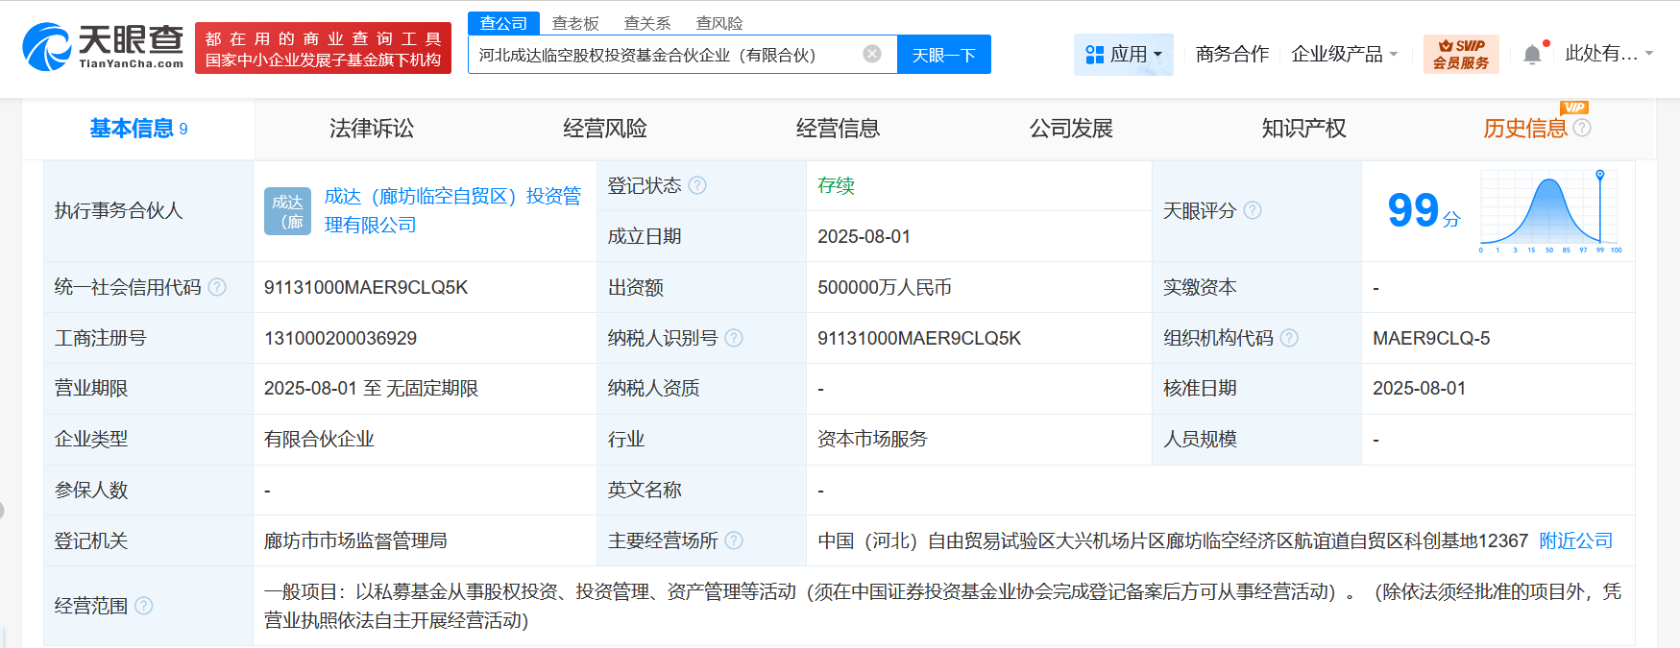Image resolution: width=1680 pixels, height=648 pixels.
Task: Show help for 历史信息 tab
Action: 1582,128
